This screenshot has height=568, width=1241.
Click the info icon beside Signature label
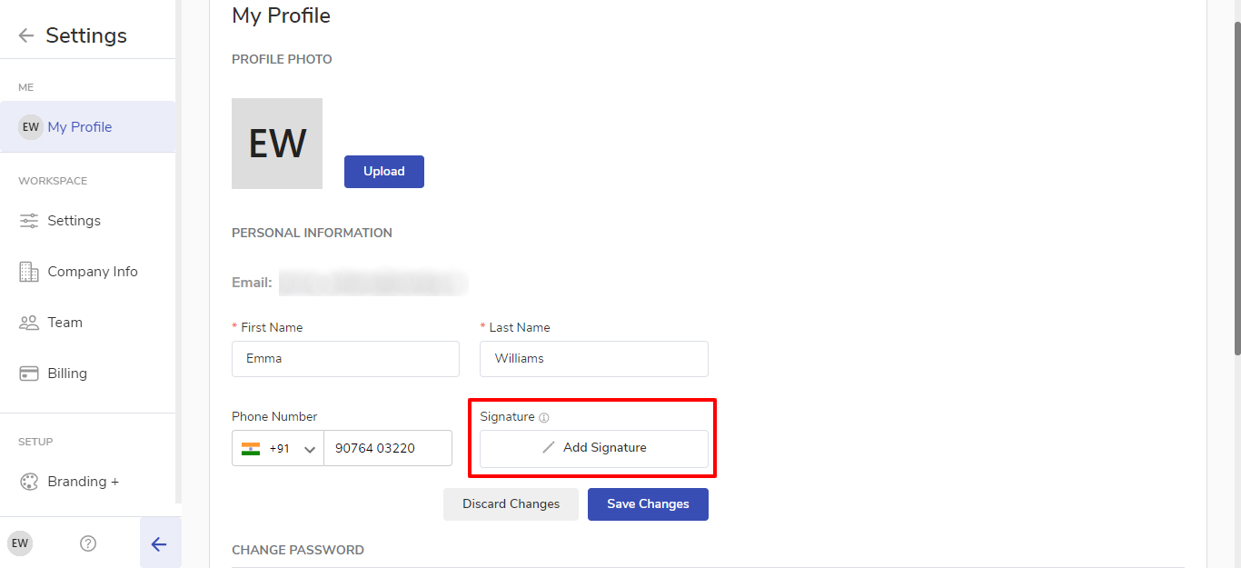(544, 418)
